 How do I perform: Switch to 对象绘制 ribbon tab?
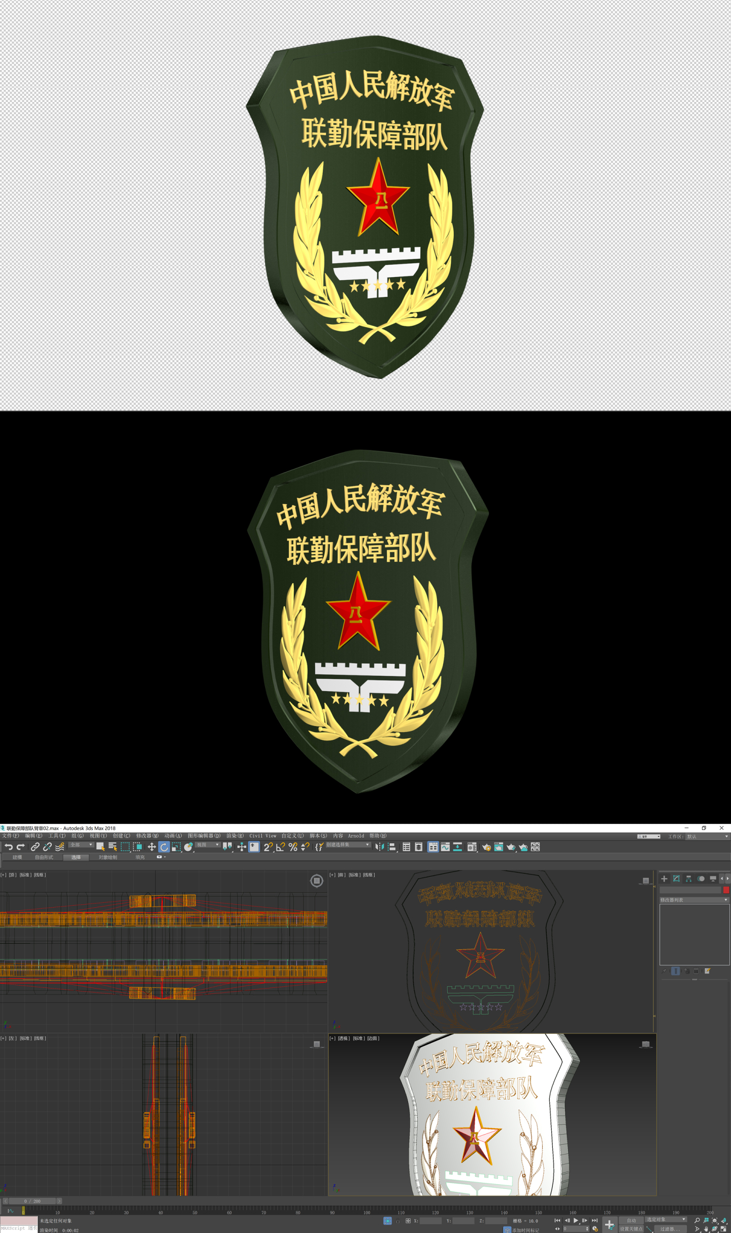pos(108,857)
